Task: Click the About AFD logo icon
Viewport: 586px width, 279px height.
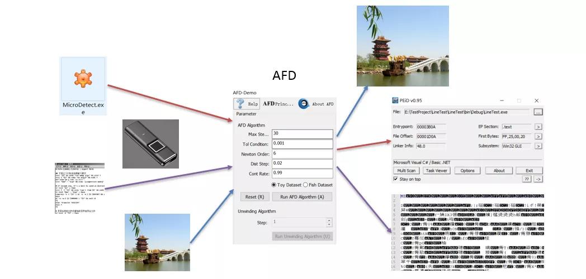Action: tap(304, 104)
